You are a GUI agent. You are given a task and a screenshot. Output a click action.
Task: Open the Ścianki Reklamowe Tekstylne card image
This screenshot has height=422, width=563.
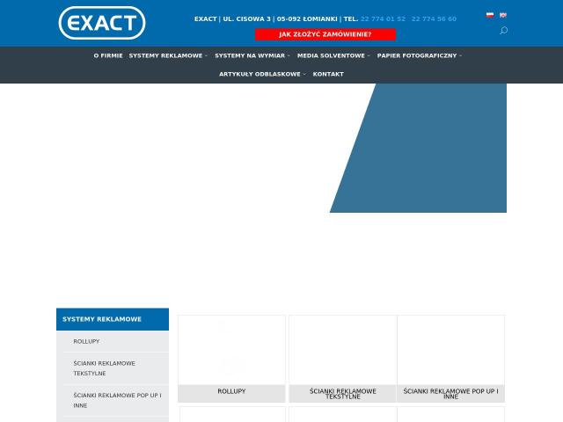pos(343,350)
